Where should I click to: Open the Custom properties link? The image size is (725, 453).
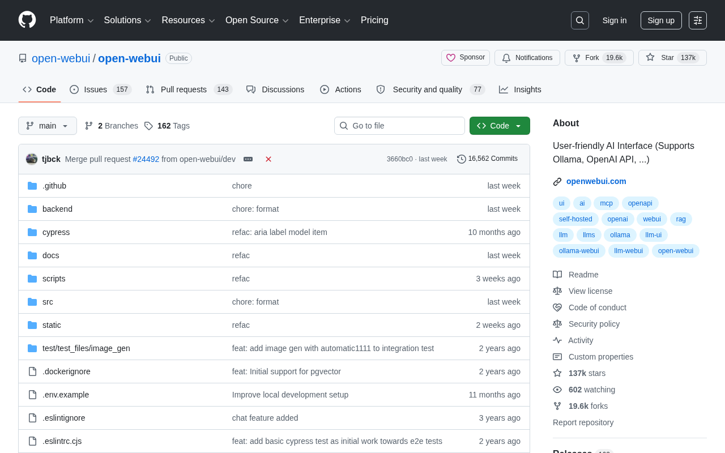click(x=593, y=357)
